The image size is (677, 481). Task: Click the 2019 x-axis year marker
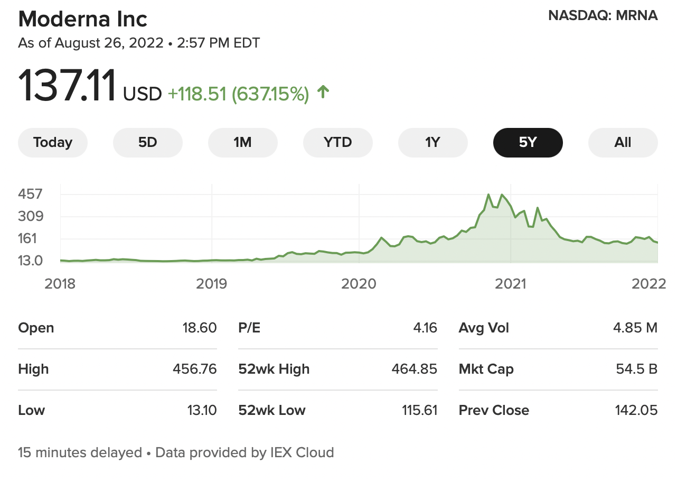pyautogui.click(x=212, y=284)
